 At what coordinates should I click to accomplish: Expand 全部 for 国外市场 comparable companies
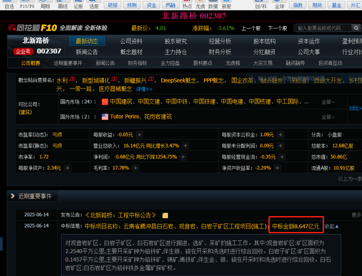tap(328, 117)
